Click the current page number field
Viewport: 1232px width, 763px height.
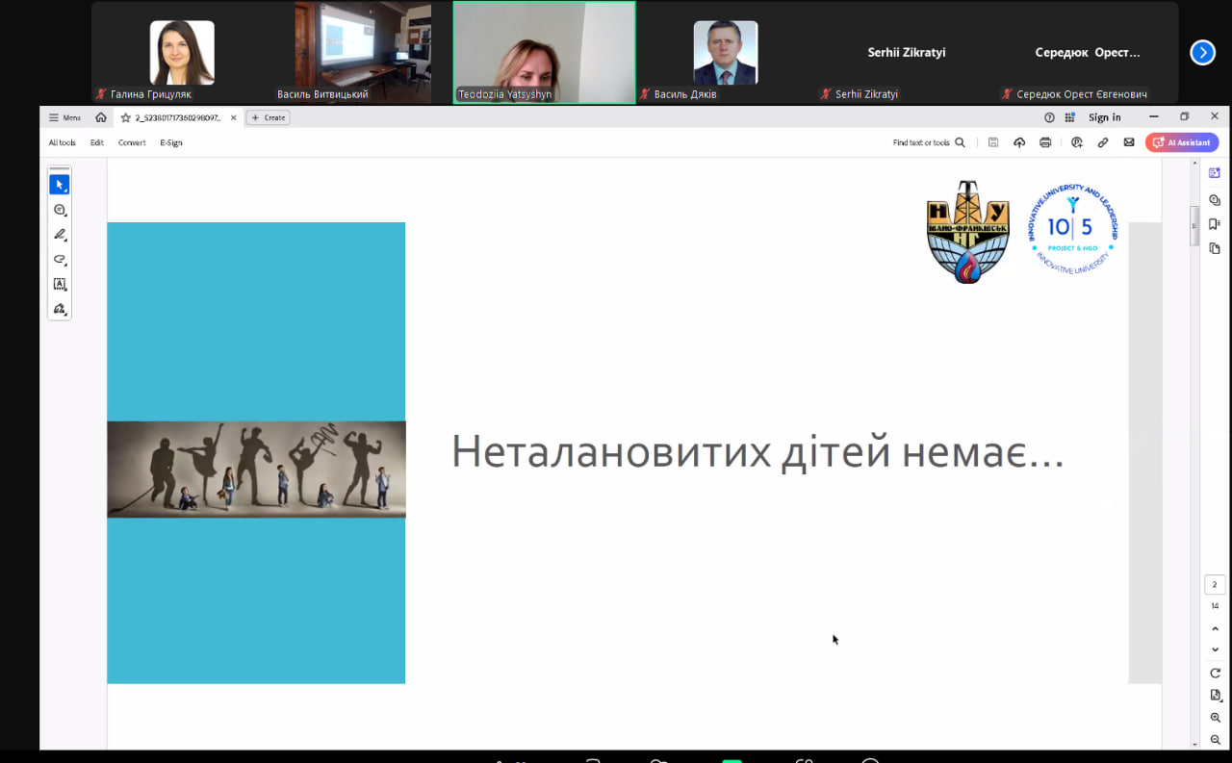click(x=1215, y=584)
